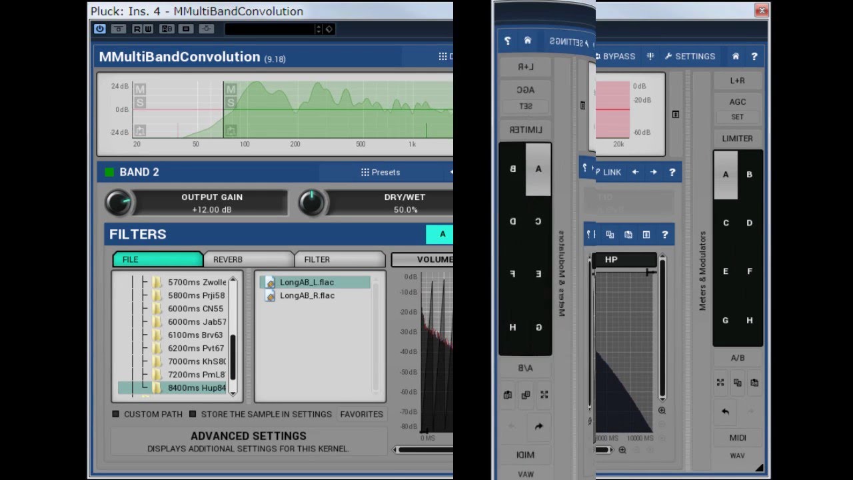Click the unmirrored SET button under AGC
853x480 pixels.
pos(738,117)
